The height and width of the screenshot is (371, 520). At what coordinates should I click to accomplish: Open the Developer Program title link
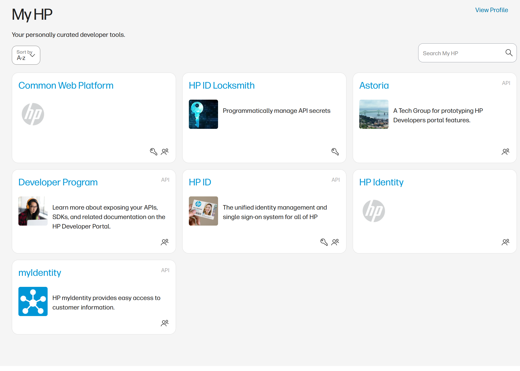tap(58, 182)
